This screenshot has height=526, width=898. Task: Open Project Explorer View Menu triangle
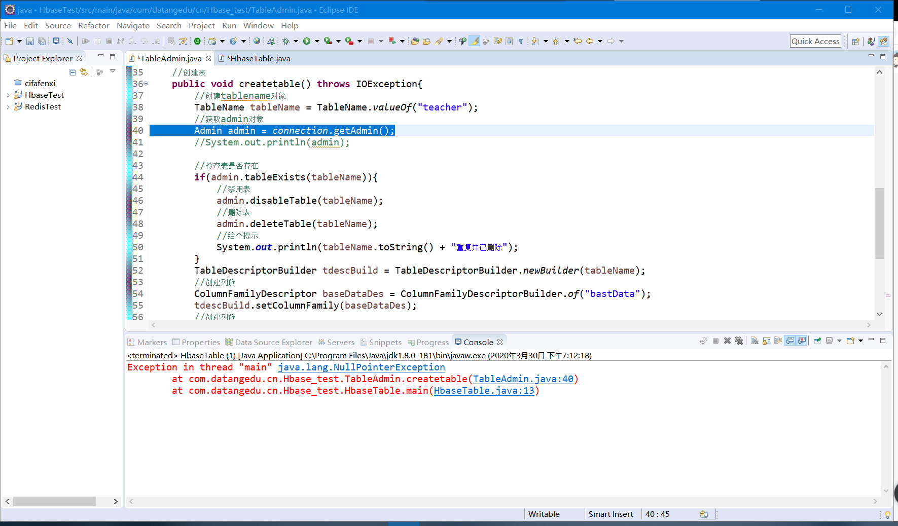point(113,71)
